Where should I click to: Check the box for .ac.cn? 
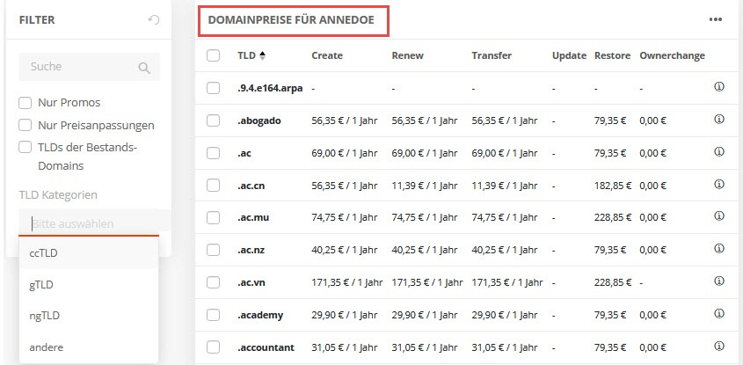pos(214,186)
